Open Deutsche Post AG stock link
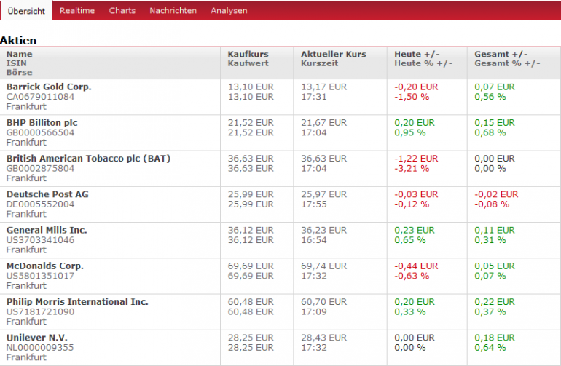Image resolution: width=561 pixels, height=366 pixels. 47,194
